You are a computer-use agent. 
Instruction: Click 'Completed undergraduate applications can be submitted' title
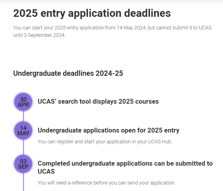125,167
